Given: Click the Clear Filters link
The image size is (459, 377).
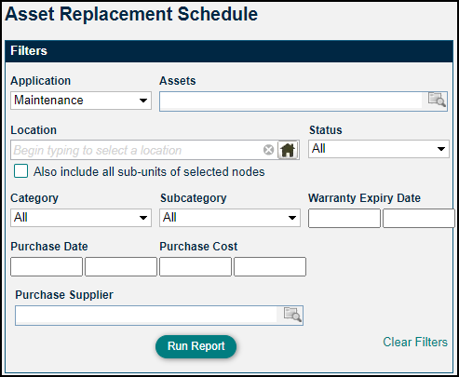Looking at the screenshot, I should click(415, 342).
